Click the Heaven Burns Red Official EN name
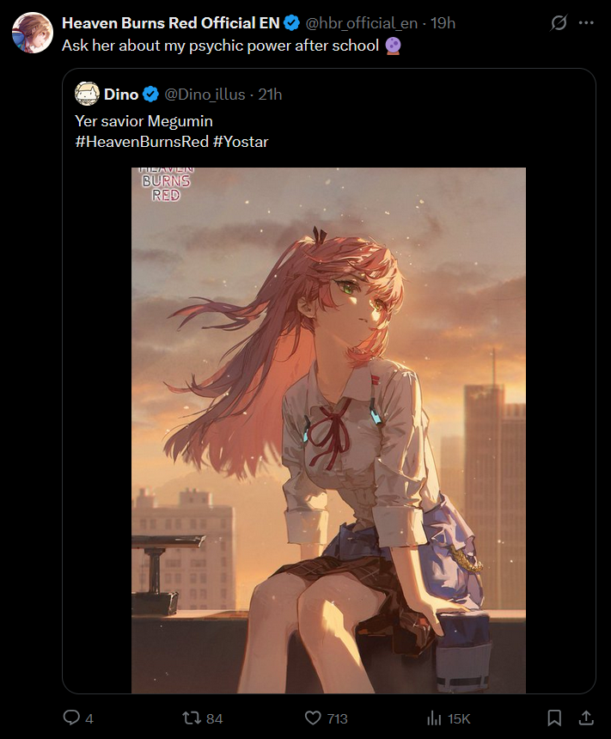This screenshot has width=611, height=739. (171, 22)
